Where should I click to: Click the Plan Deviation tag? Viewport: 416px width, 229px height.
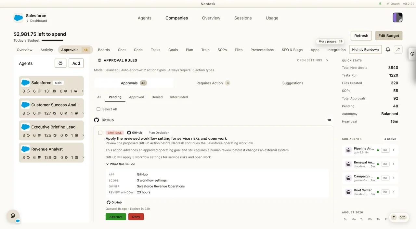[x=159, y=133]
